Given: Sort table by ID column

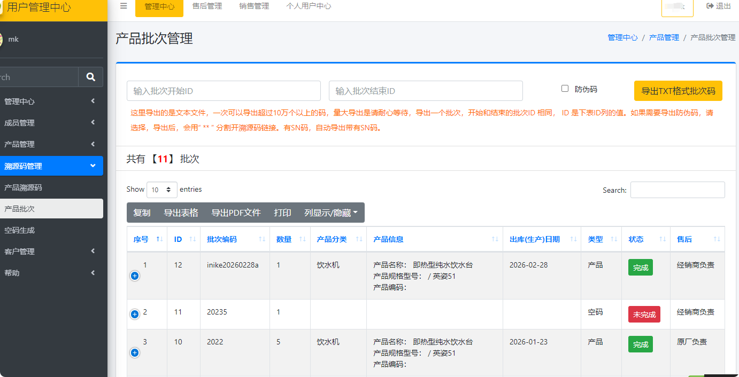Looking at the screenshot, I should 184,239.
